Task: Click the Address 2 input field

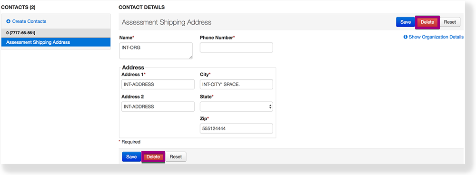Action: [x=158, y=107]
